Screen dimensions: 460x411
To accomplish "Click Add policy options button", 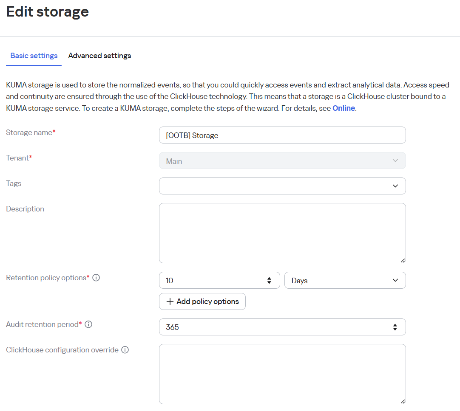I will (x=202, y=301).
